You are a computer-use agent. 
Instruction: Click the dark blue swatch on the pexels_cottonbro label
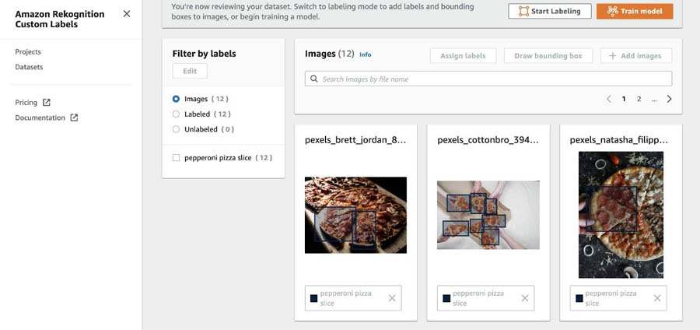coord(446,298)
